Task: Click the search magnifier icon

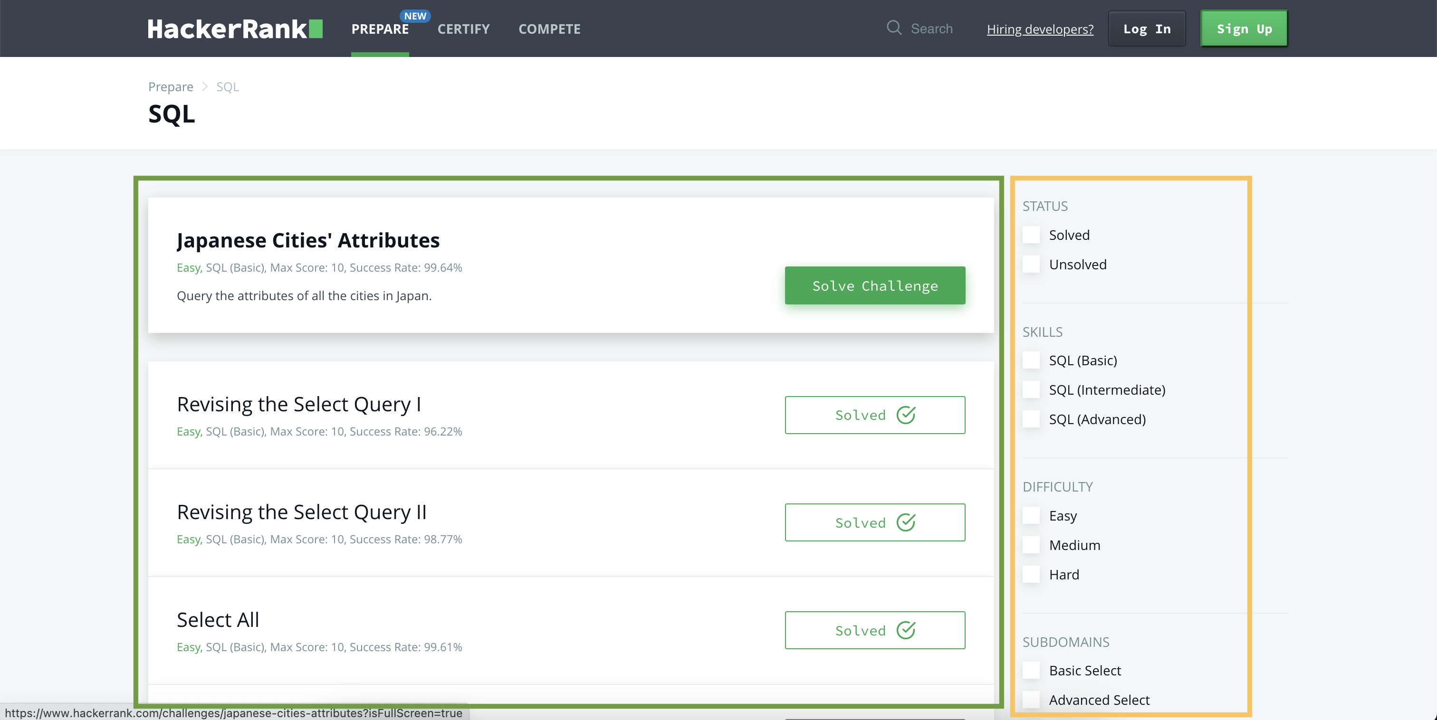Action: (894, 28)
